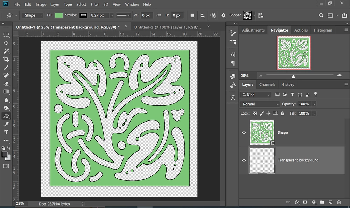
Task: Delete layer with trash icon
Action: (x=339, y=202)
